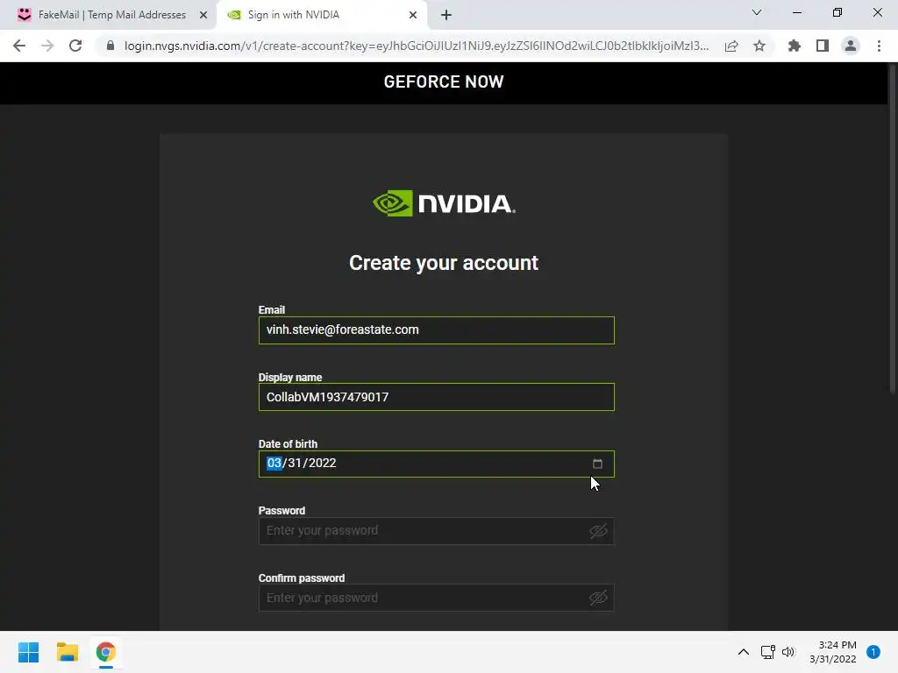The height and width of the screenshot is (673, 898).
Task: Open the volume tray icon
Action: pos(788,652)
